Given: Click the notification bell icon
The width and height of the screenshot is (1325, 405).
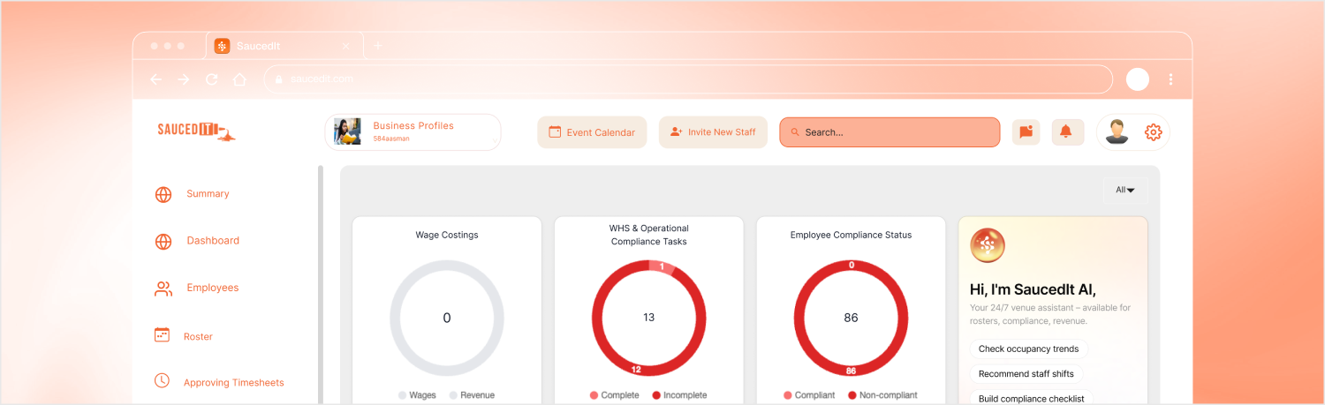Looking at the screenshot, I should [x=1066, y=132].
